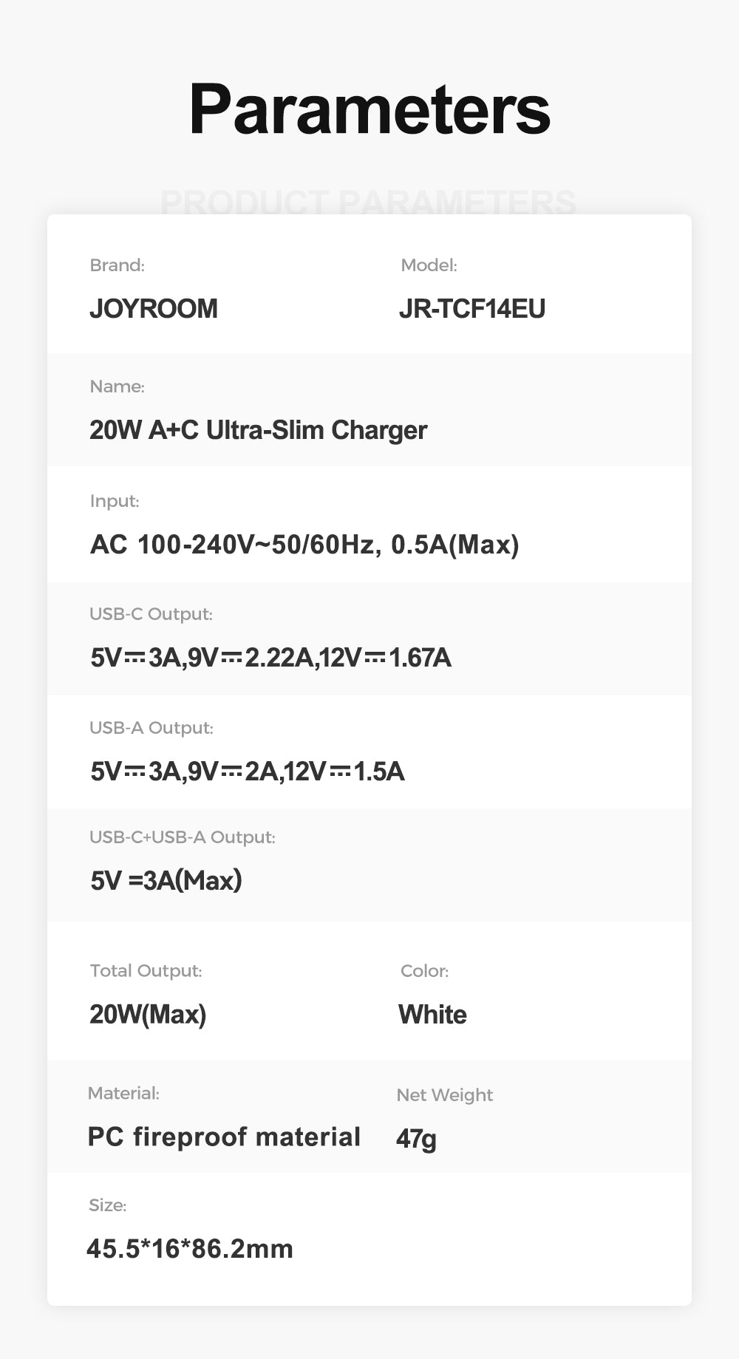Click the Brand: label
Viewport: 739px width, 1359px height.
[x=117, y=265]
